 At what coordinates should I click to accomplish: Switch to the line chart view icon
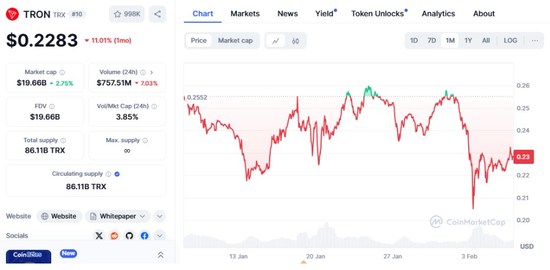275,41
